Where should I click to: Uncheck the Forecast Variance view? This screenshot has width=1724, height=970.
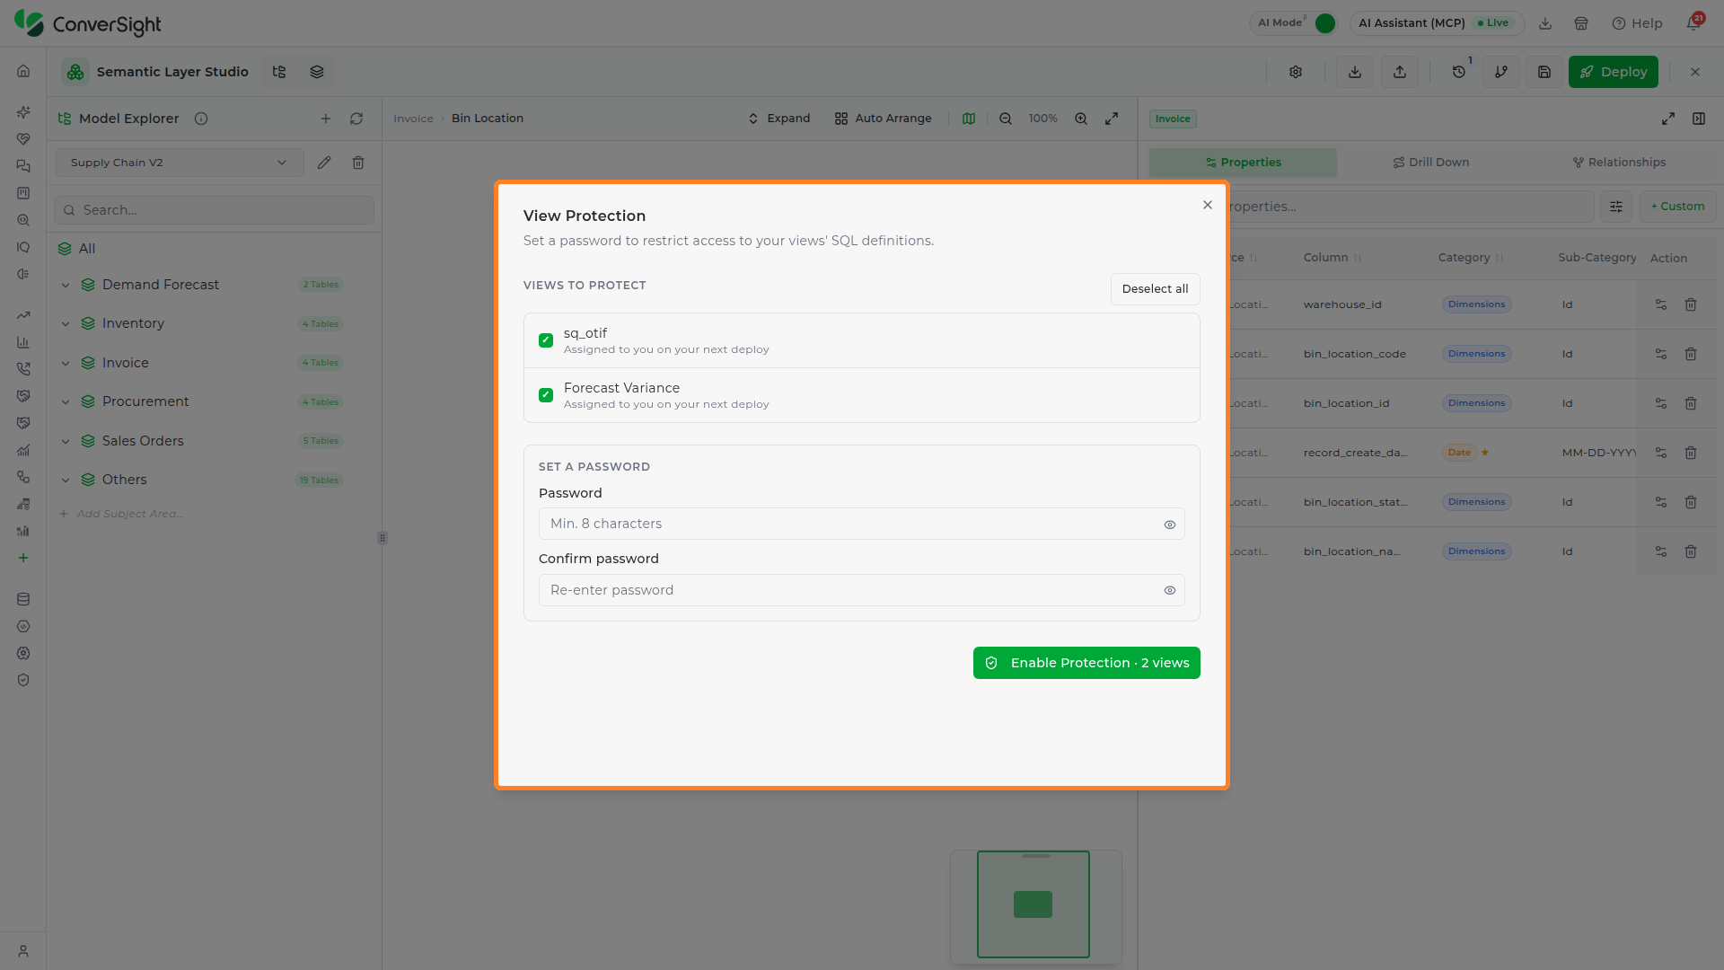click(x=545, y=395)
